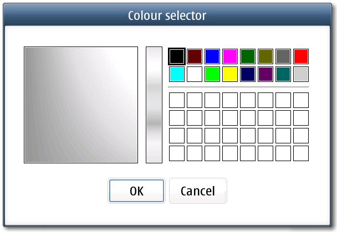The width and height of the screenshot is (337, 232).
Task: Choose the blue colour swatch
Action: pyautogui.click(x=212, y=56)
